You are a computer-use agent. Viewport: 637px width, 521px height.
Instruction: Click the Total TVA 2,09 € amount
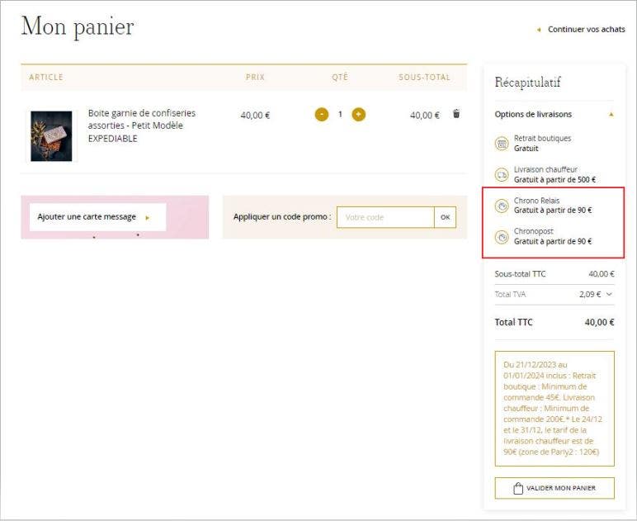pyautogui.click(x=590, y=294)
